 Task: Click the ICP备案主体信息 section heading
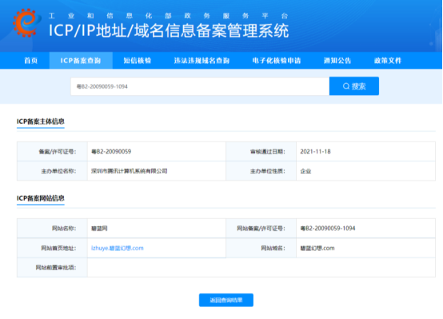(x=41, y=122)
